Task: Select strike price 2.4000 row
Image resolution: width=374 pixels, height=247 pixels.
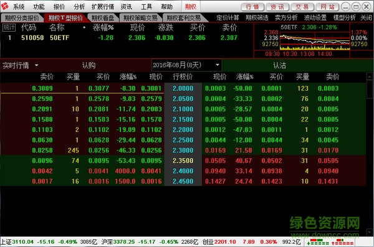Action: pyautogui.click(x=183, y=171)
